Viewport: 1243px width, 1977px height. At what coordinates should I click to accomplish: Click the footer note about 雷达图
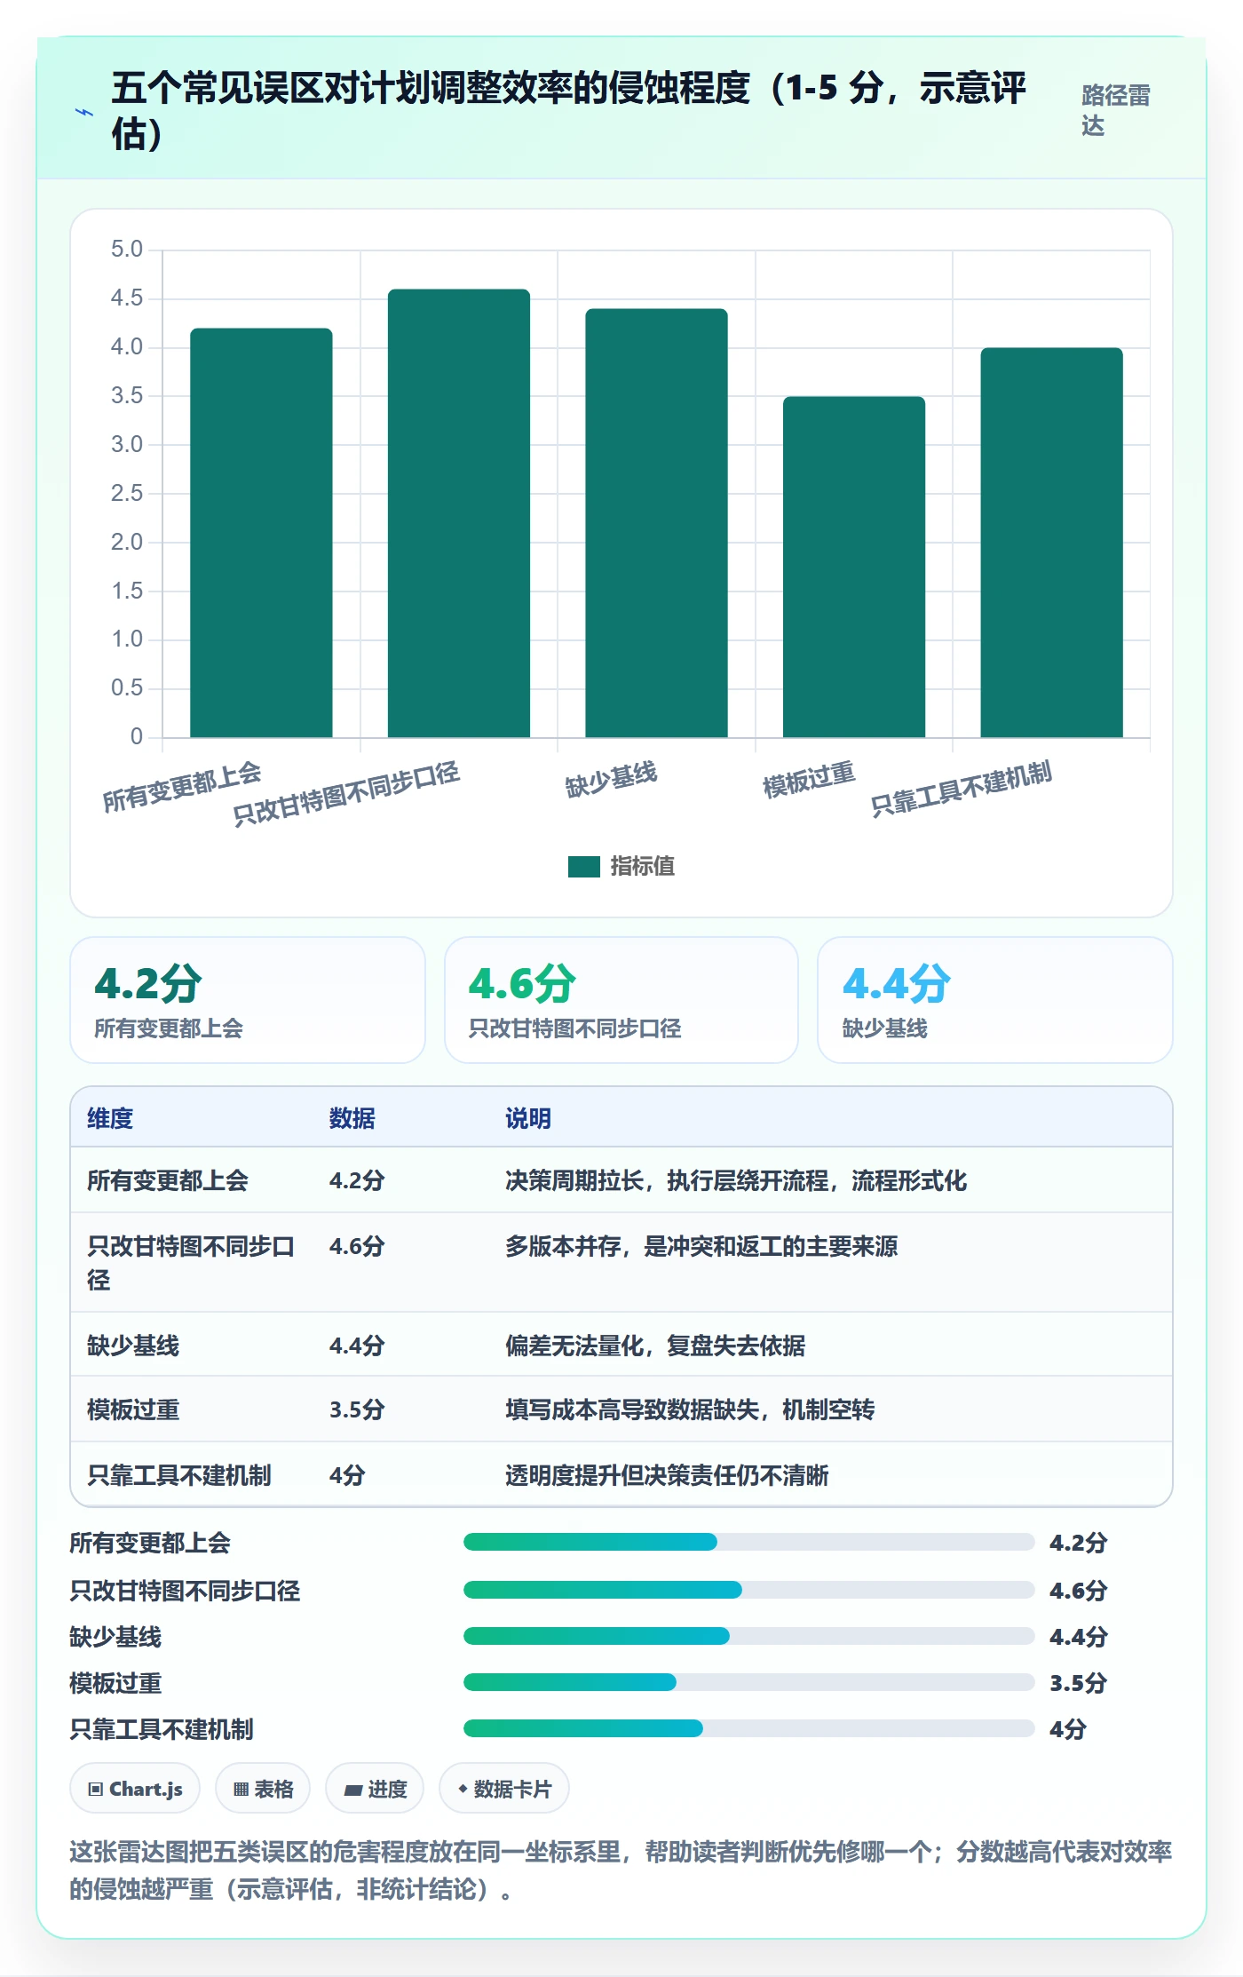click(621, 1870)
